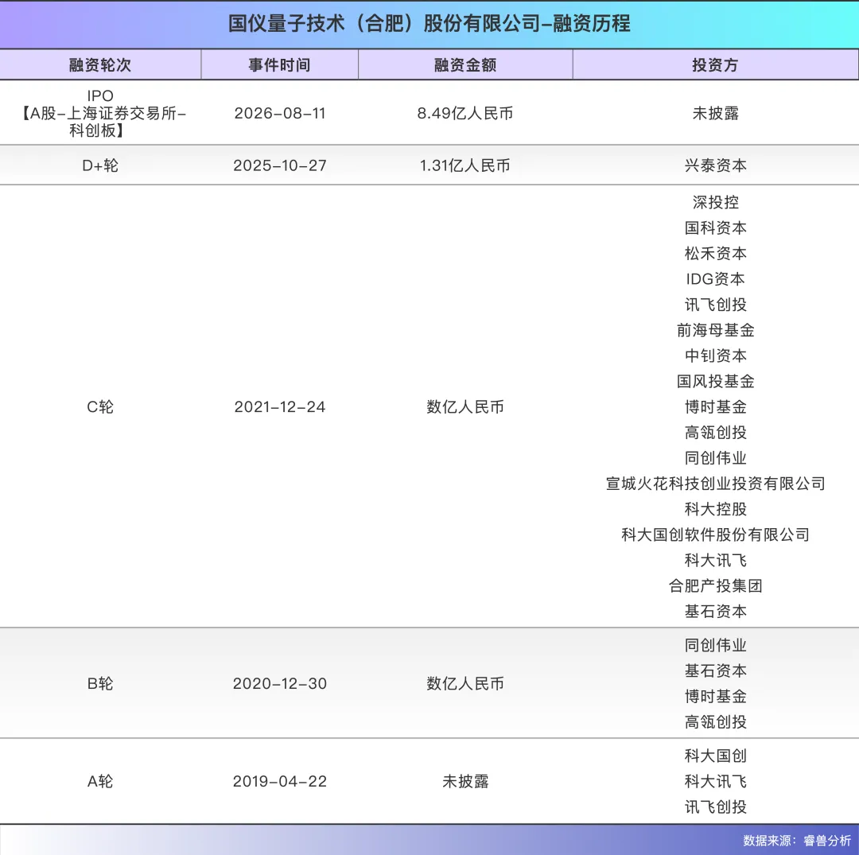Screen dimensions: 859x855
Task: Click the A轮 round cell
Action: 100,781
